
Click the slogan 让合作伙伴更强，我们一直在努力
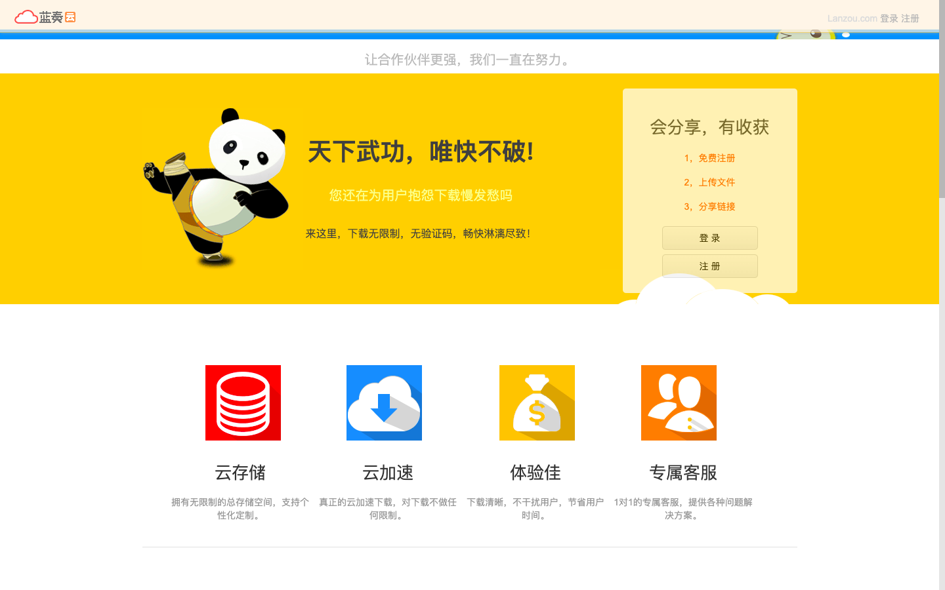click(467, 60)
